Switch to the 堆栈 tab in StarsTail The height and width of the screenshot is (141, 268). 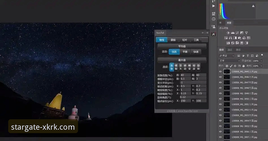[161, 40]
